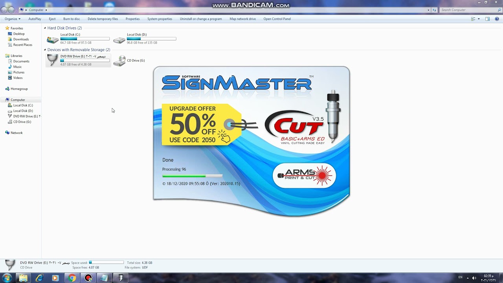Open Homegroup in the navigation pane
This screenshot has width=503, height=283.
pos(19,89)
